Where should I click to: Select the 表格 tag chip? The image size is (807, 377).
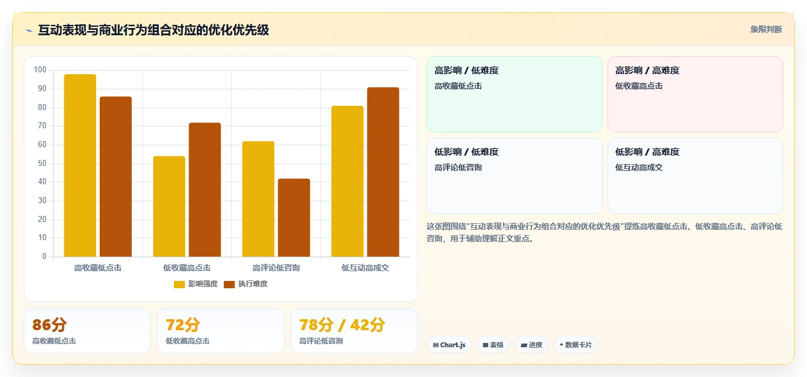pos(493,345)
